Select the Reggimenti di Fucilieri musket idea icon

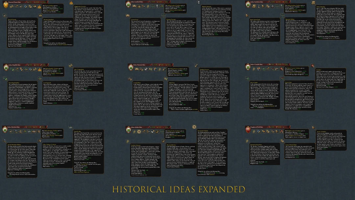coord(71,3)
